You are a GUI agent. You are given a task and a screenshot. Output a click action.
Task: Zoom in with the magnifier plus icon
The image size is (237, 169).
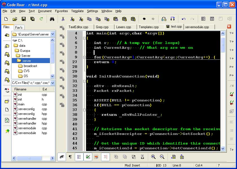point(153,157)
